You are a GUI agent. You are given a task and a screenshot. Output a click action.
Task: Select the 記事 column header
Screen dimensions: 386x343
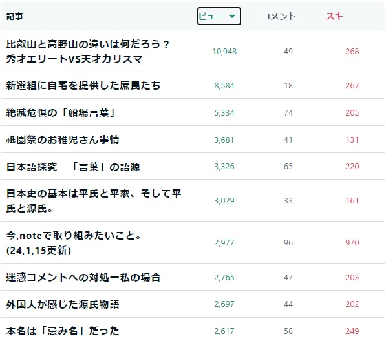click(14, 16)
